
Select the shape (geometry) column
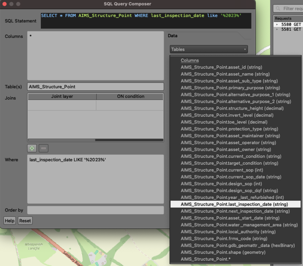tap(223, 252)
